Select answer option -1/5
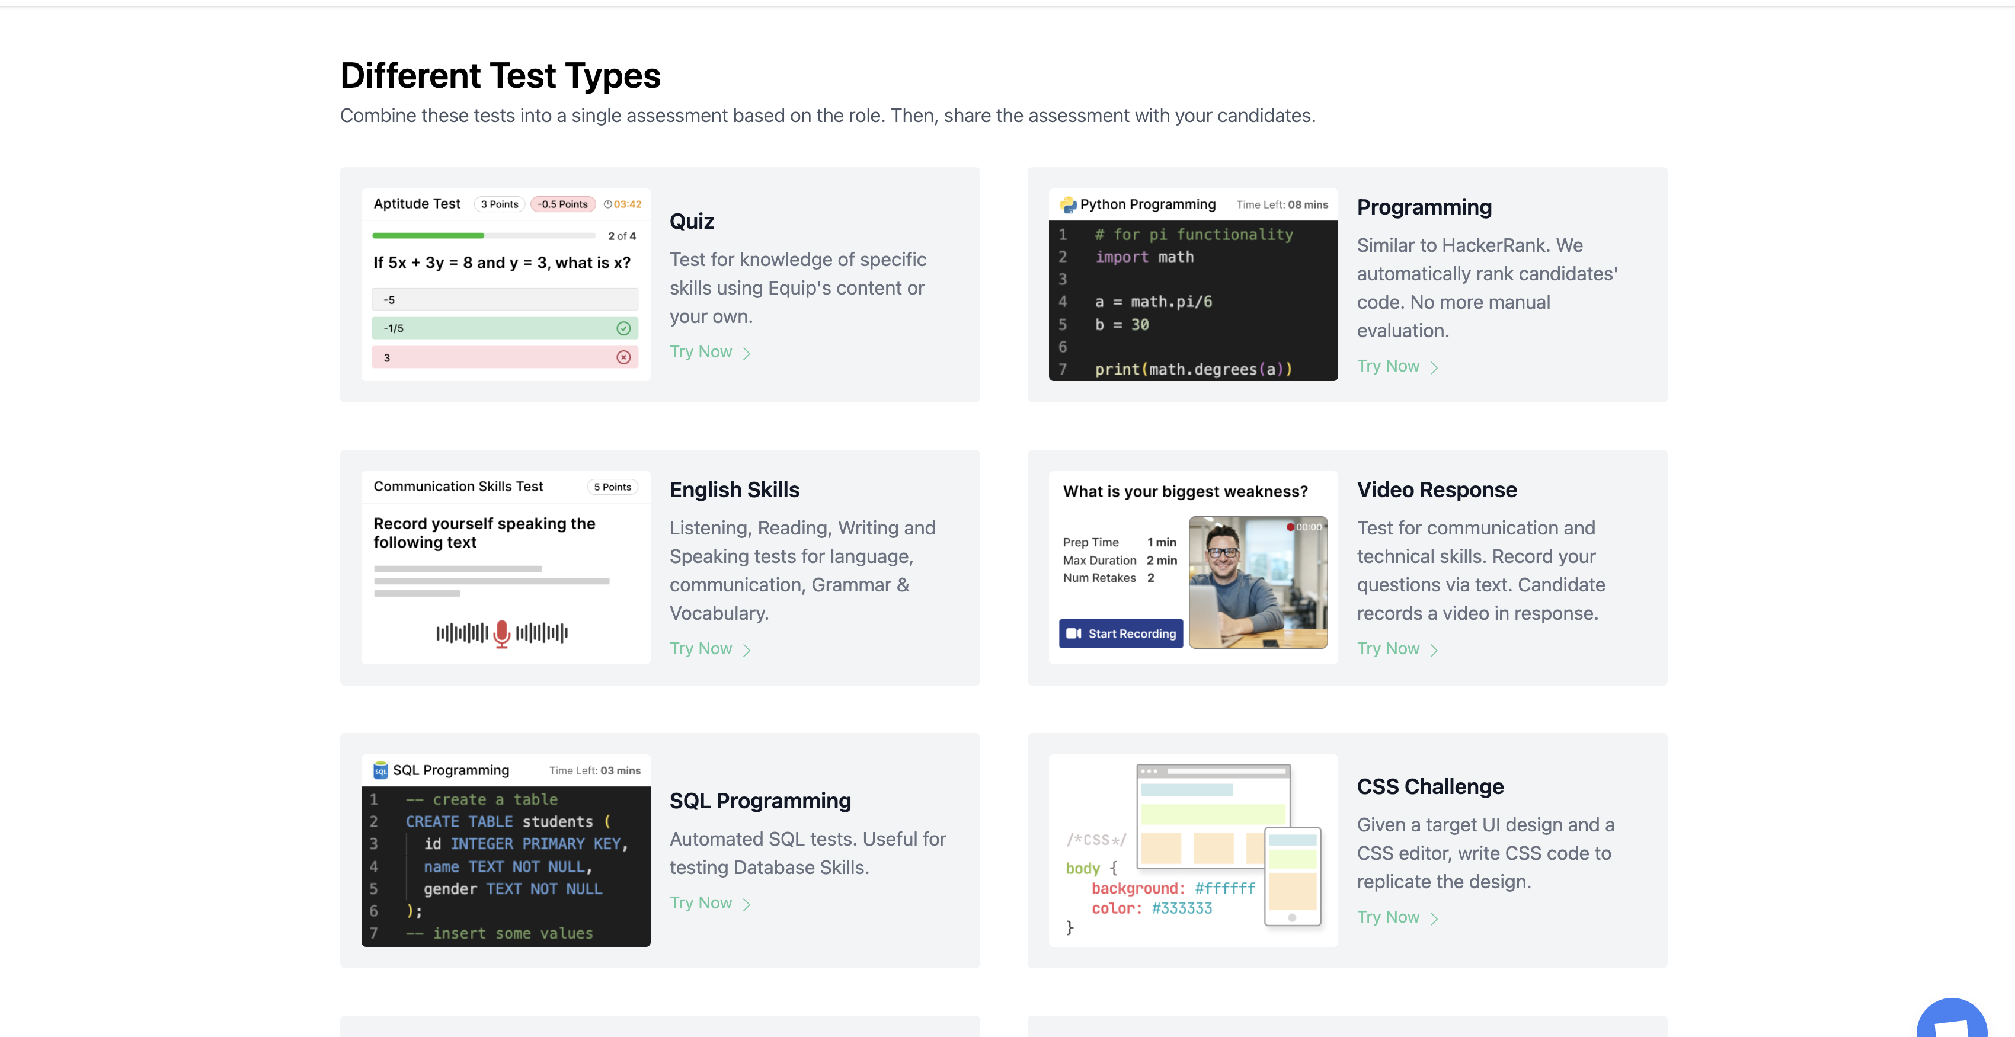2015x1037 pixels. pos(504,328)
